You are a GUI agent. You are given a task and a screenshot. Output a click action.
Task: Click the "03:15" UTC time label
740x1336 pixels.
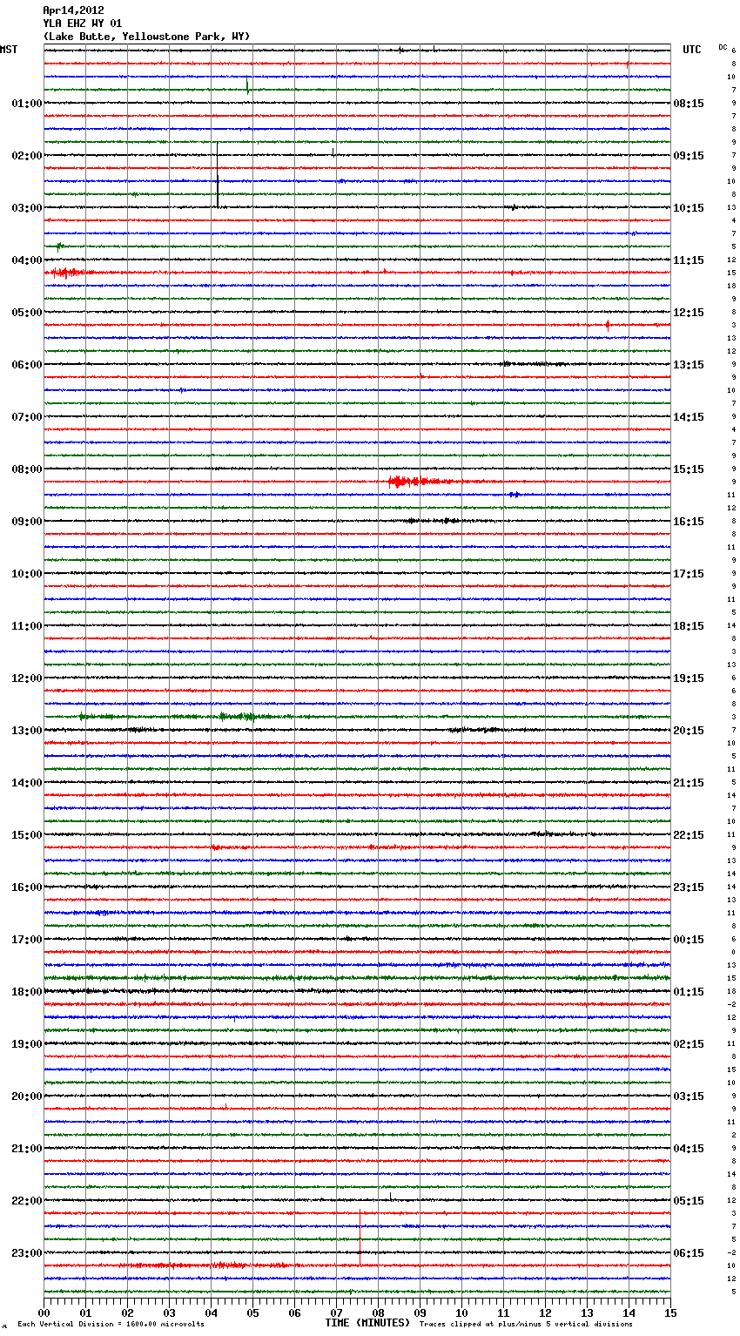(x=689, y=1096)
